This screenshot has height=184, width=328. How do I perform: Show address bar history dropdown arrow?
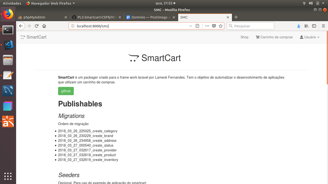pos(191,26)
